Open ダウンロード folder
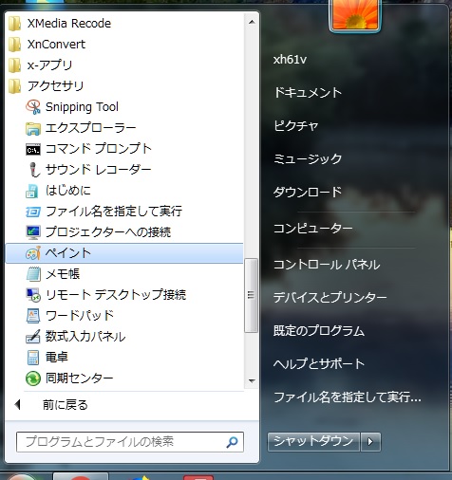The width and height of the screenshot is (452, 480). point(308,192)
